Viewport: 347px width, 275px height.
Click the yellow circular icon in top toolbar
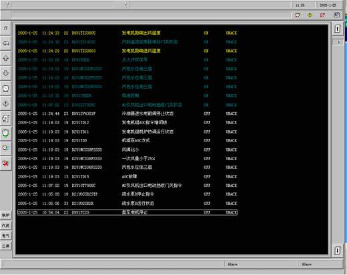(x=310, y=15)
